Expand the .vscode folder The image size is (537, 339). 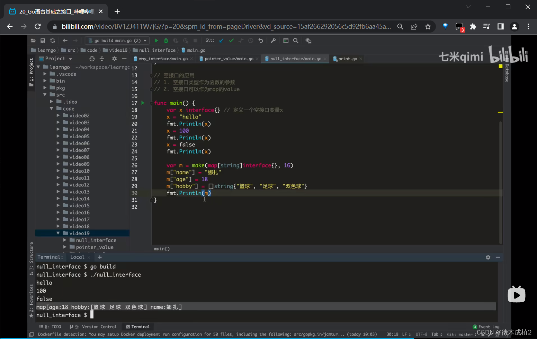pyautogui.click(x=45, y=74)
